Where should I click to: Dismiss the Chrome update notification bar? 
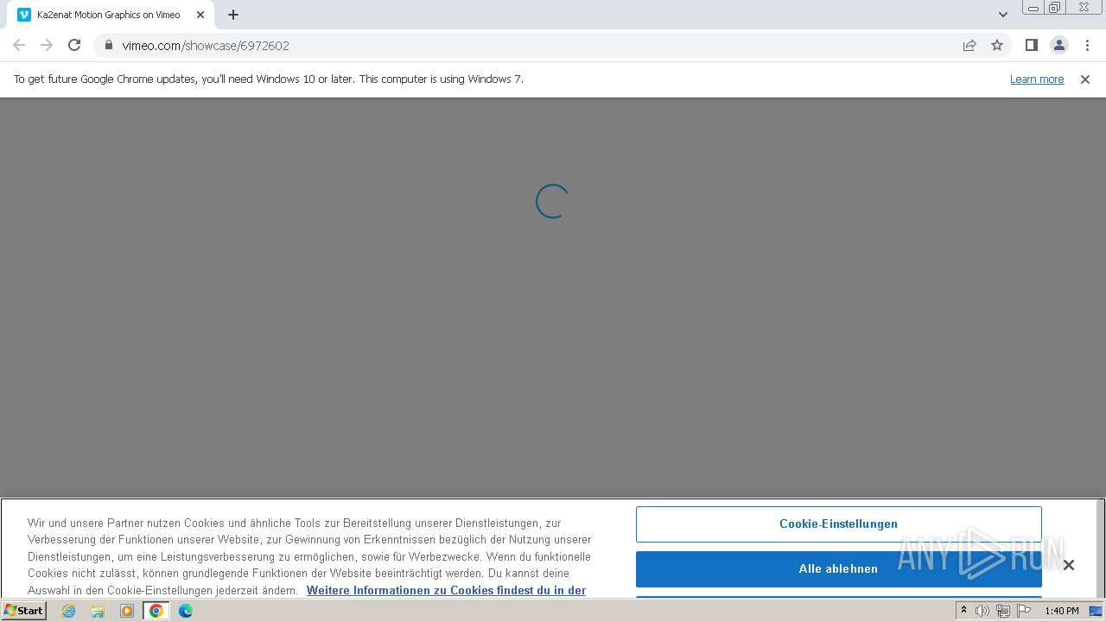point(1085,79)
